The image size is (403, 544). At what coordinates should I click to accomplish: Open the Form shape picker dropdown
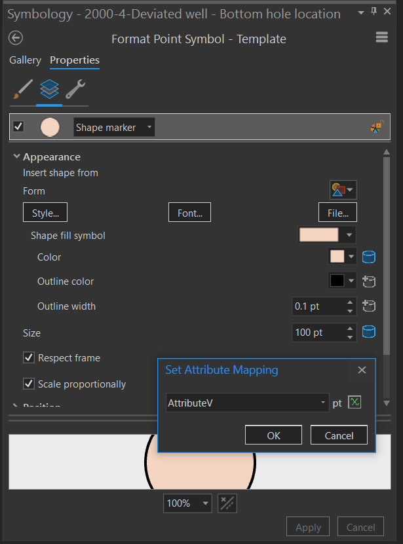click(x=343, y=190)
